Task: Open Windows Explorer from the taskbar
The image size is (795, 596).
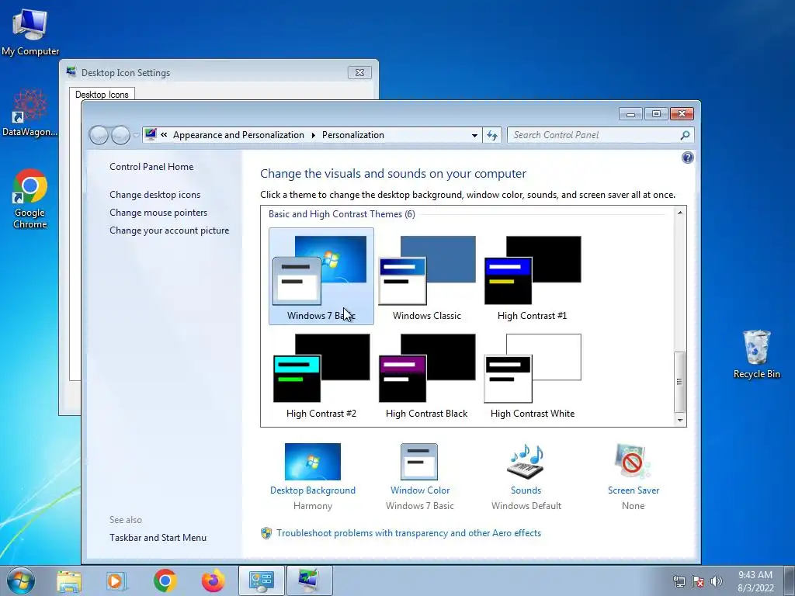Action: pyautogui.click(x=69, y=580)
